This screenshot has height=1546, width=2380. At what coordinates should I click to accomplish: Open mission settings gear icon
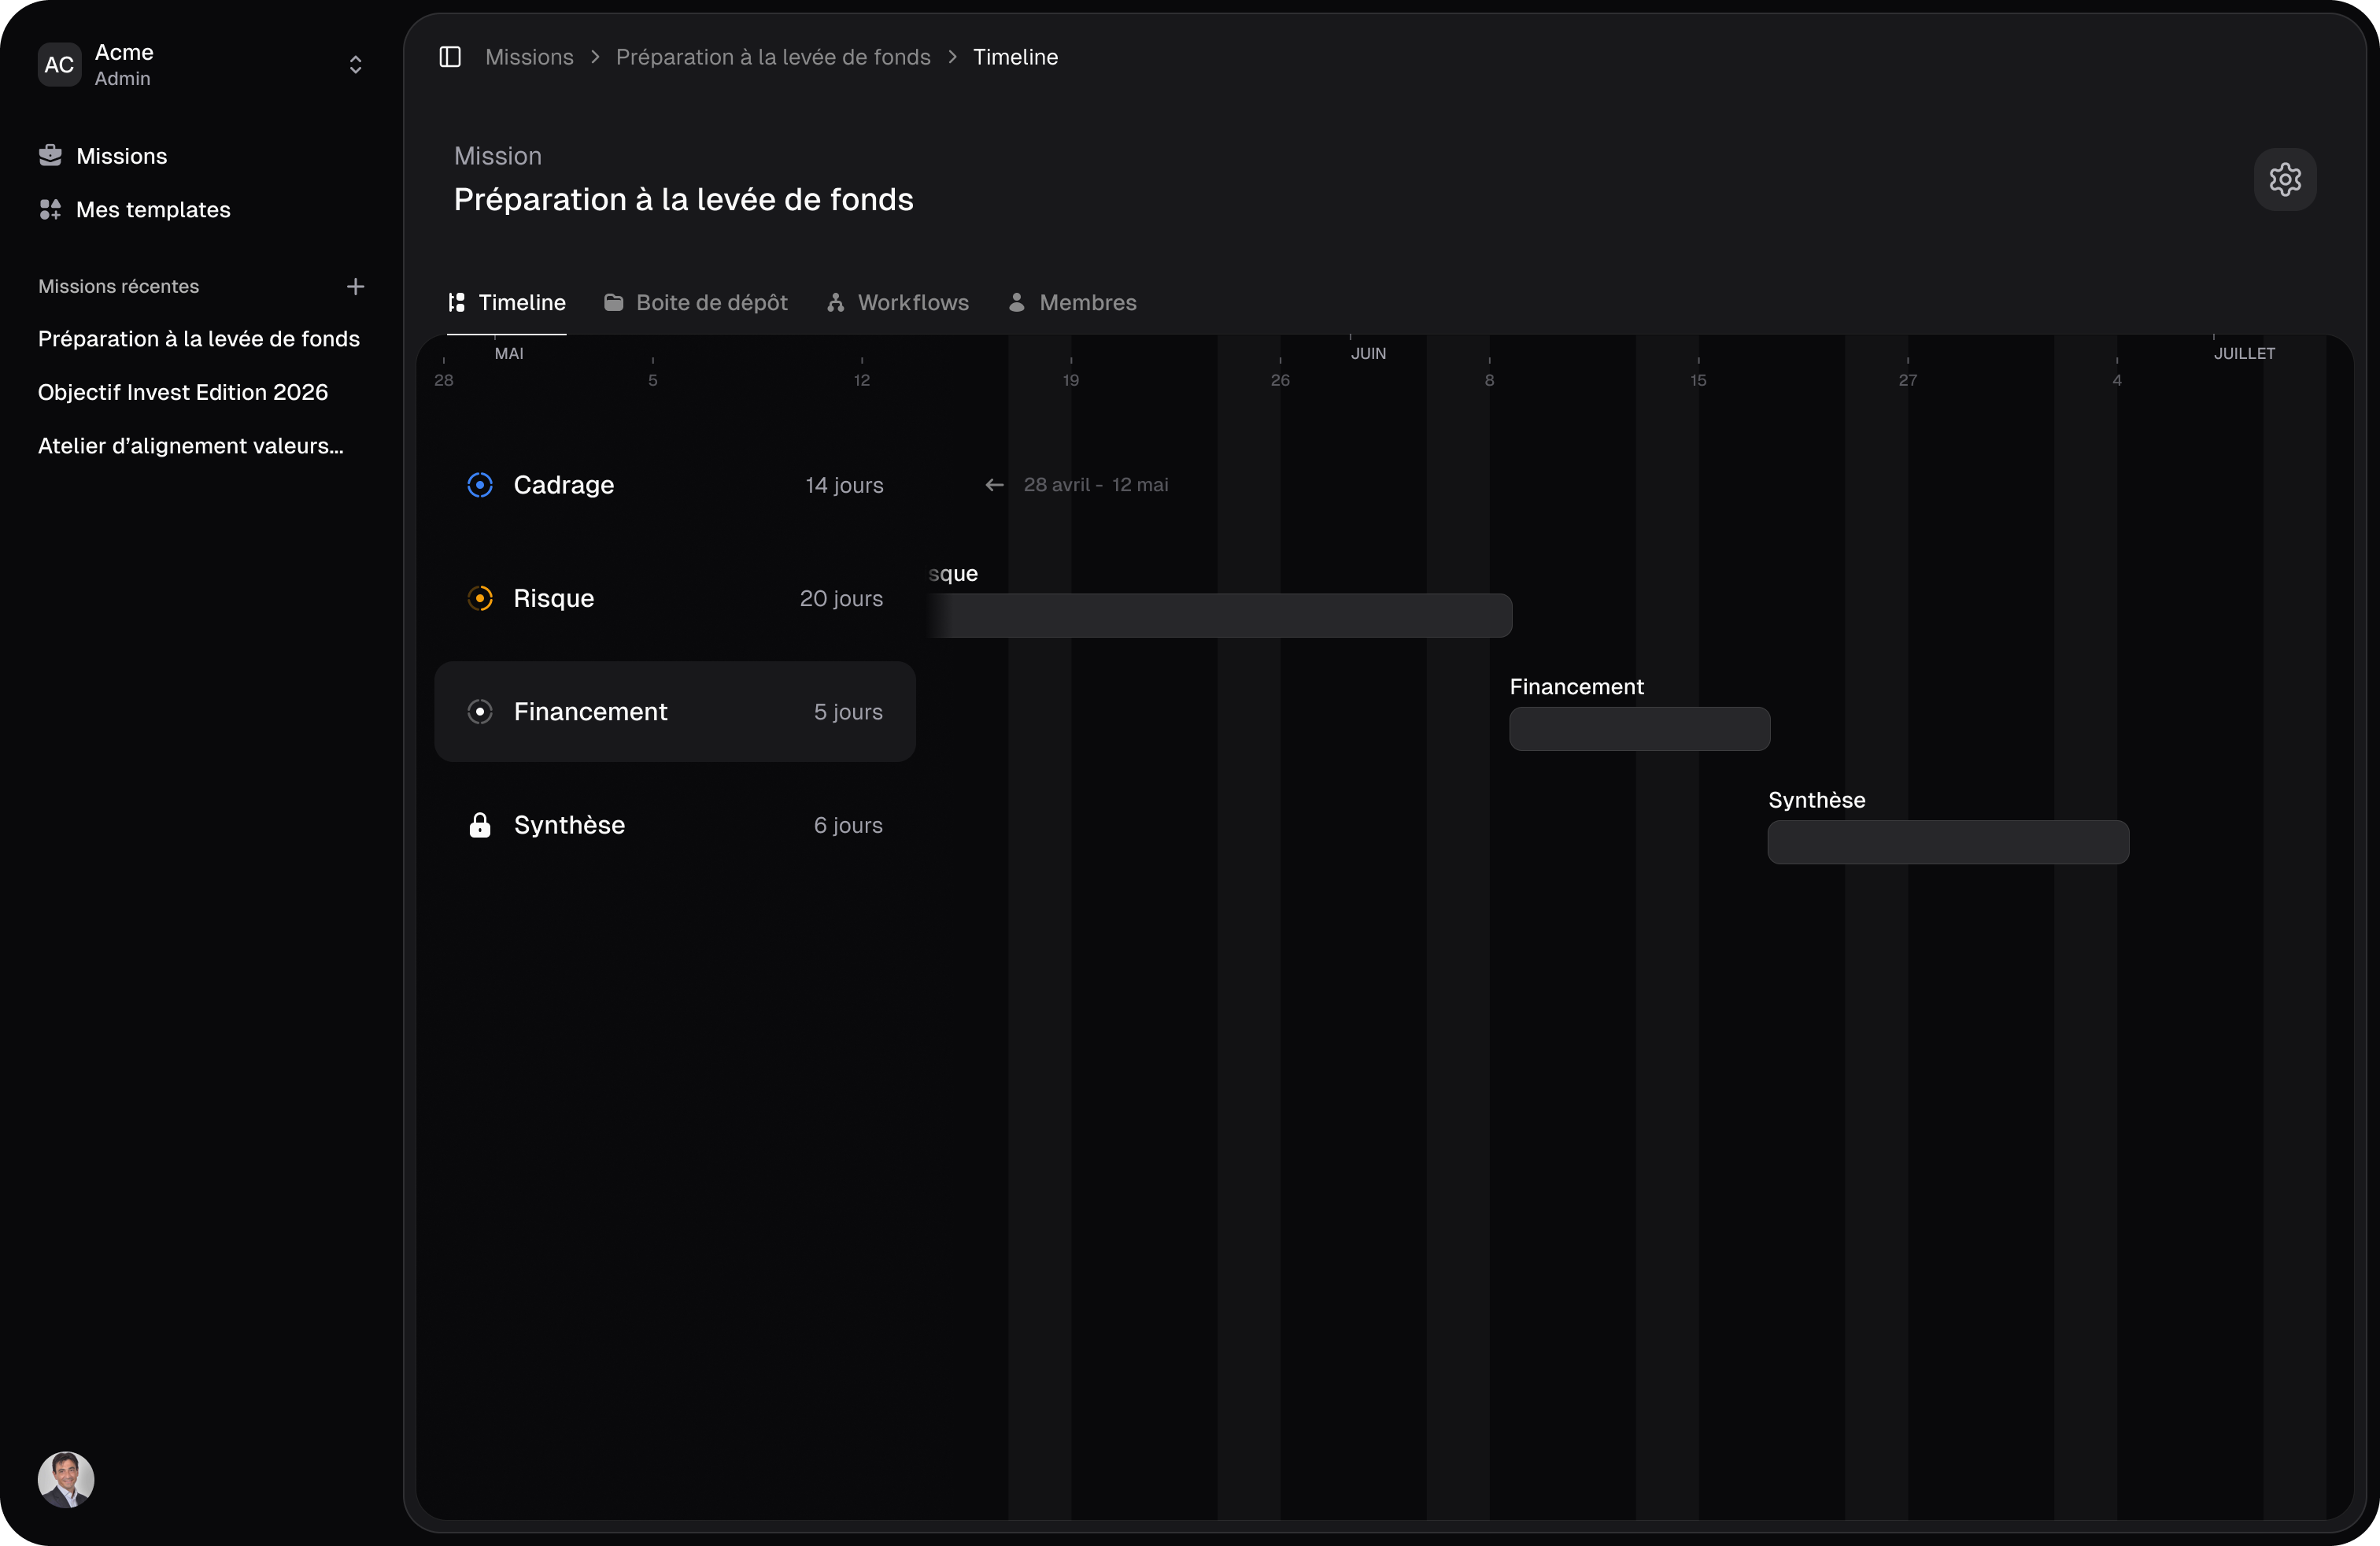click(x=2284, y=180)
